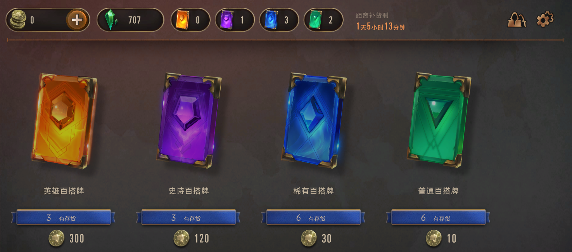Choose the large purple 史诗百搭牌 card
The width and height of the screenshot is (572, 252).
coord(189,121)
